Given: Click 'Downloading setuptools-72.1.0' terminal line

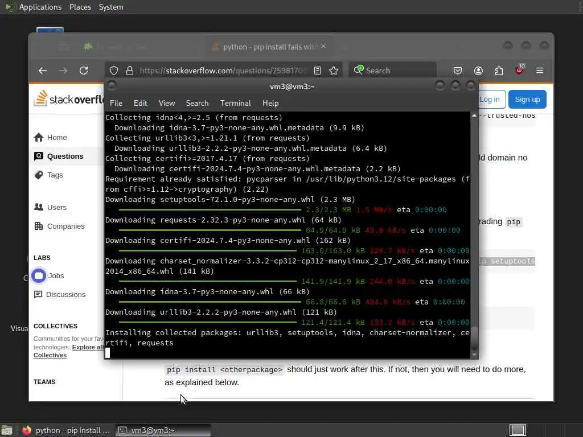Looking at the screenshot, I should pyautogui.click(x=230, y=200).
